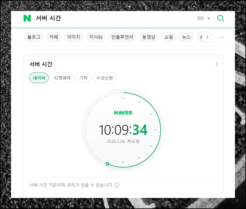Open the 뉴스 tab

(186, 37)
